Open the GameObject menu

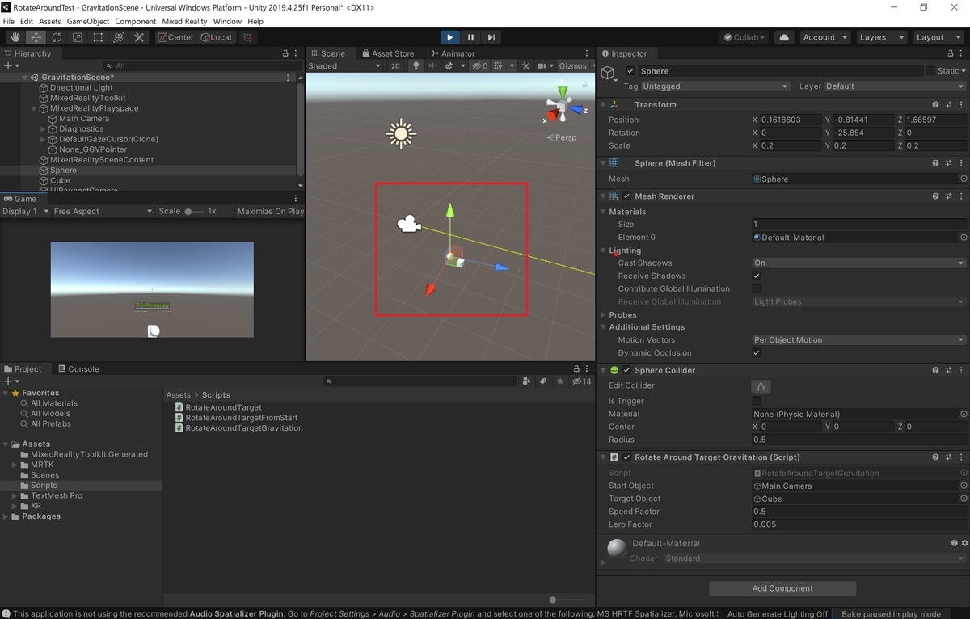pos(88,21)
